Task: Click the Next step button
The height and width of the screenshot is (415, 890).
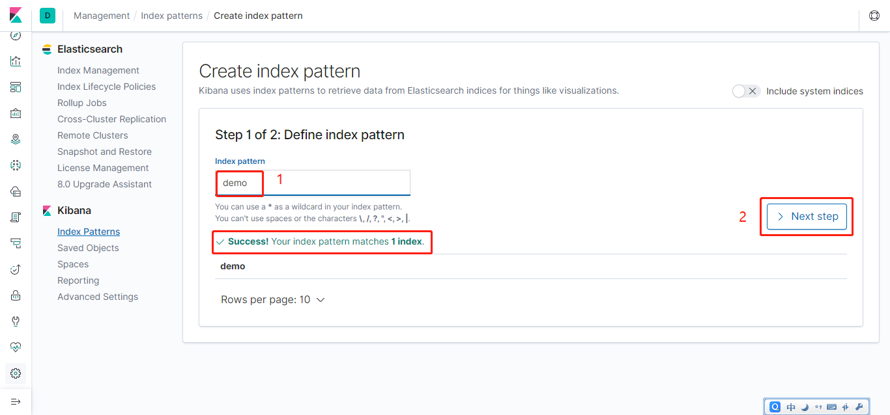Action: coord(807,217)
